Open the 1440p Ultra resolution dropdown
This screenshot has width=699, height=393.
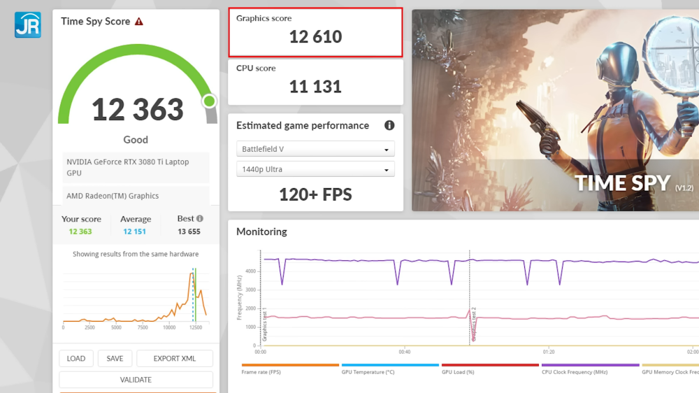pos(315,169)
